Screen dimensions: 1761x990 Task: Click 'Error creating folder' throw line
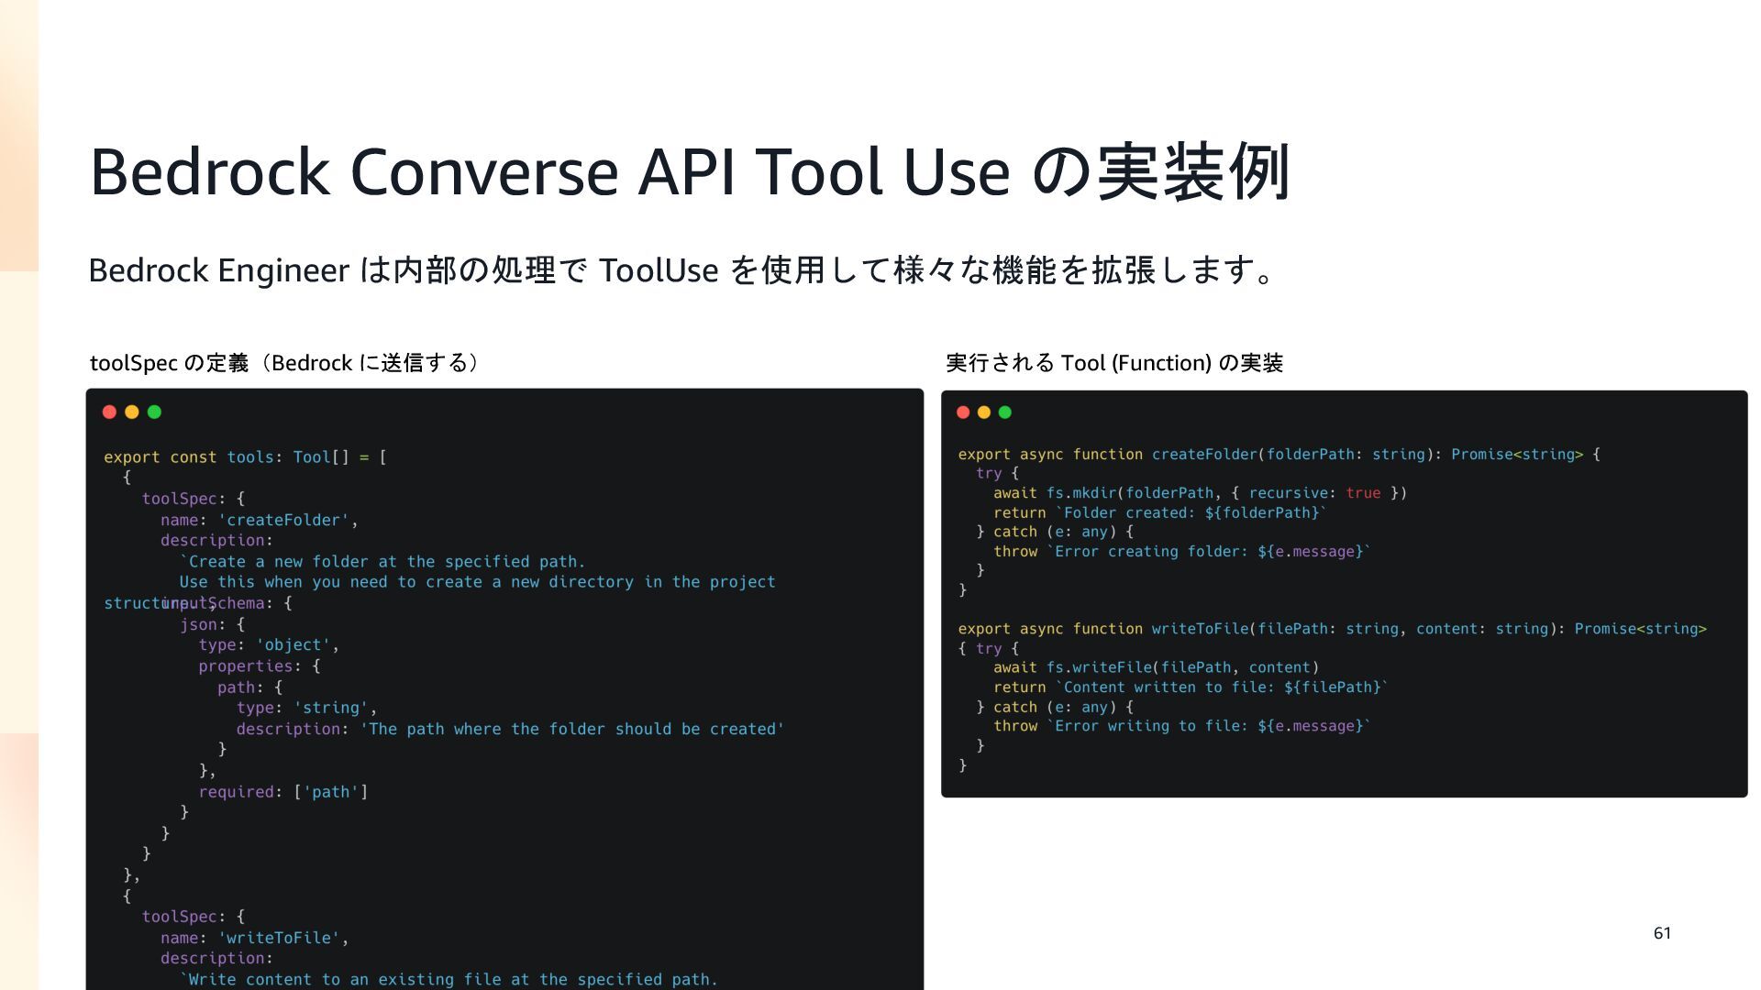point(1181,551)
